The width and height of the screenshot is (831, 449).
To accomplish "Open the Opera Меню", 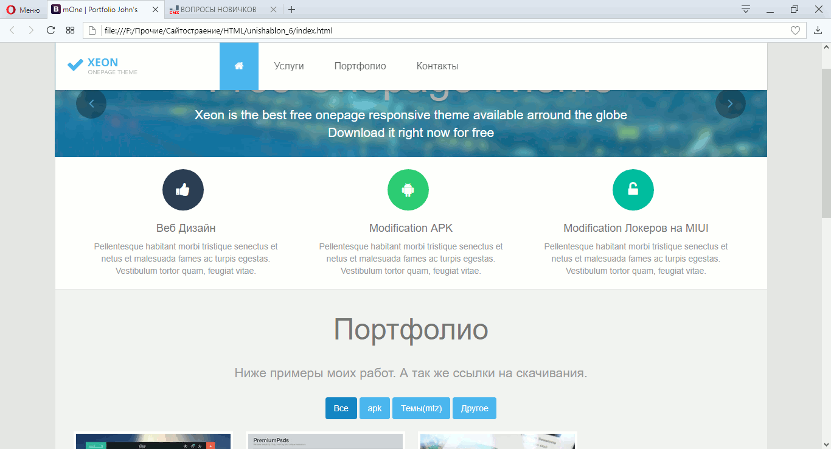I will click(x=23, y=10).
